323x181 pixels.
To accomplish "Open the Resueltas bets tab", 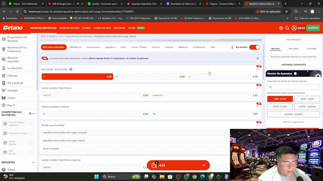I will pos(293,49).
